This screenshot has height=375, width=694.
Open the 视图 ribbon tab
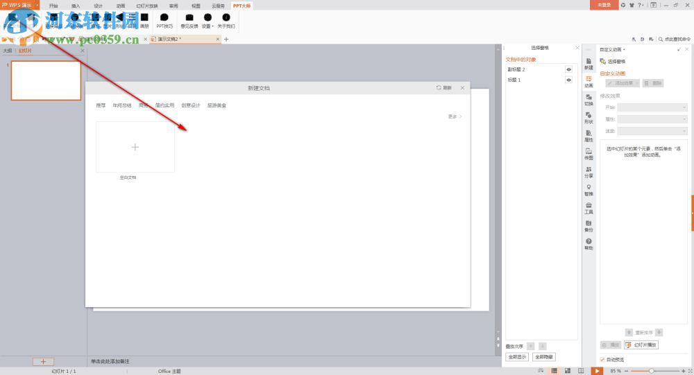pyautogui.click(x=196, y=6)
